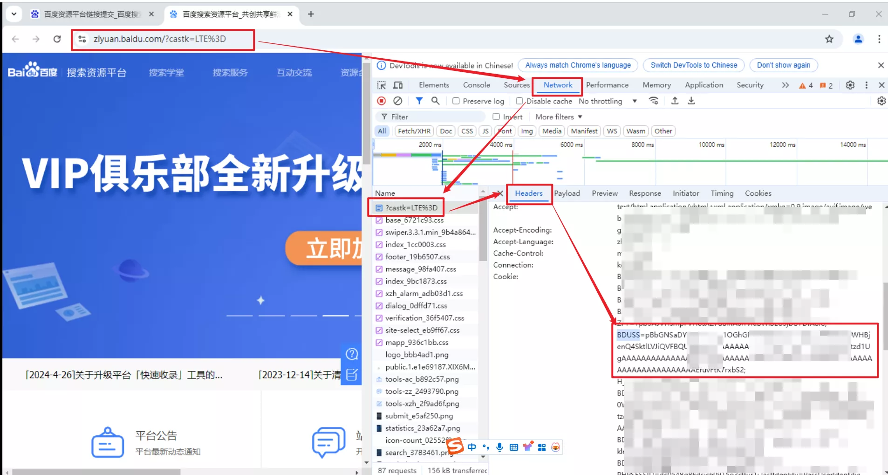Dismiss the DevTools language infobar
Image resolution: width=888 pixels, height=475 pixels.
point(881,65)
